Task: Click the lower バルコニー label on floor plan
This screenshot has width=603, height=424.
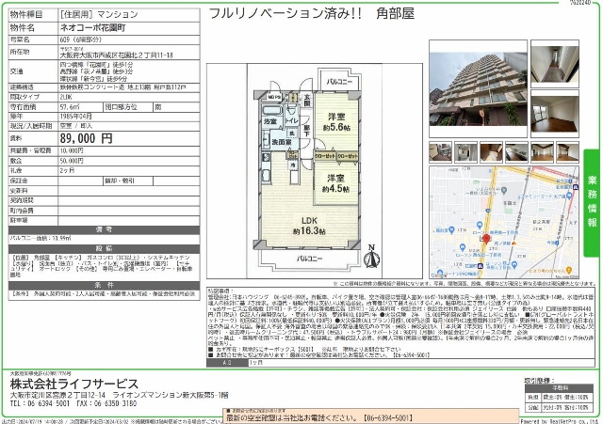Action: (x=309, y=259)
